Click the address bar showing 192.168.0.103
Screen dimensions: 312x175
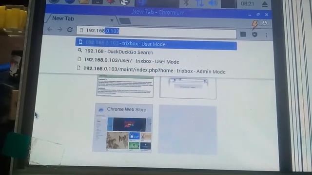(x=156, y=32)
